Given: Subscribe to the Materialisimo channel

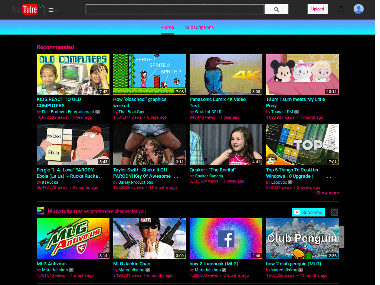Looking at the screenshot, I should pyautogui.click(x=308, y=212).
